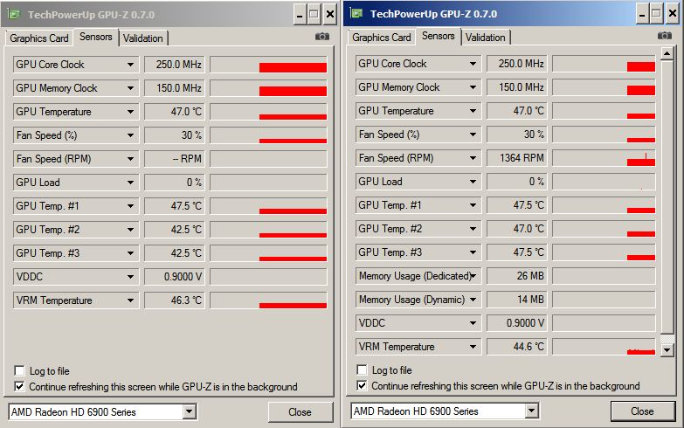Open GPU Load dropdown in right window
This screenshot has height=428, width=684.
[473, 182]
